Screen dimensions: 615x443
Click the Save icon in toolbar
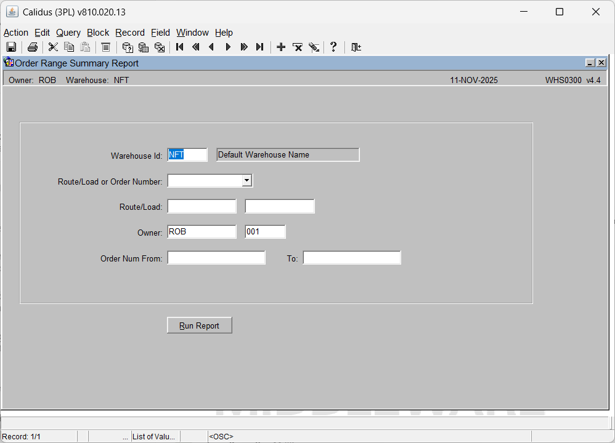coord(11,47)
